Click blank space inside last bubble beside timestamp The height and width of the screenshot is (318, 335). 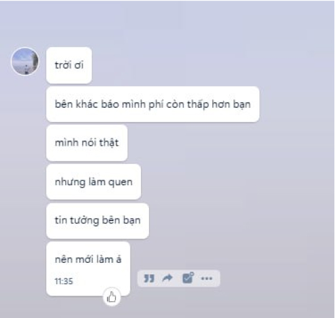100,282
